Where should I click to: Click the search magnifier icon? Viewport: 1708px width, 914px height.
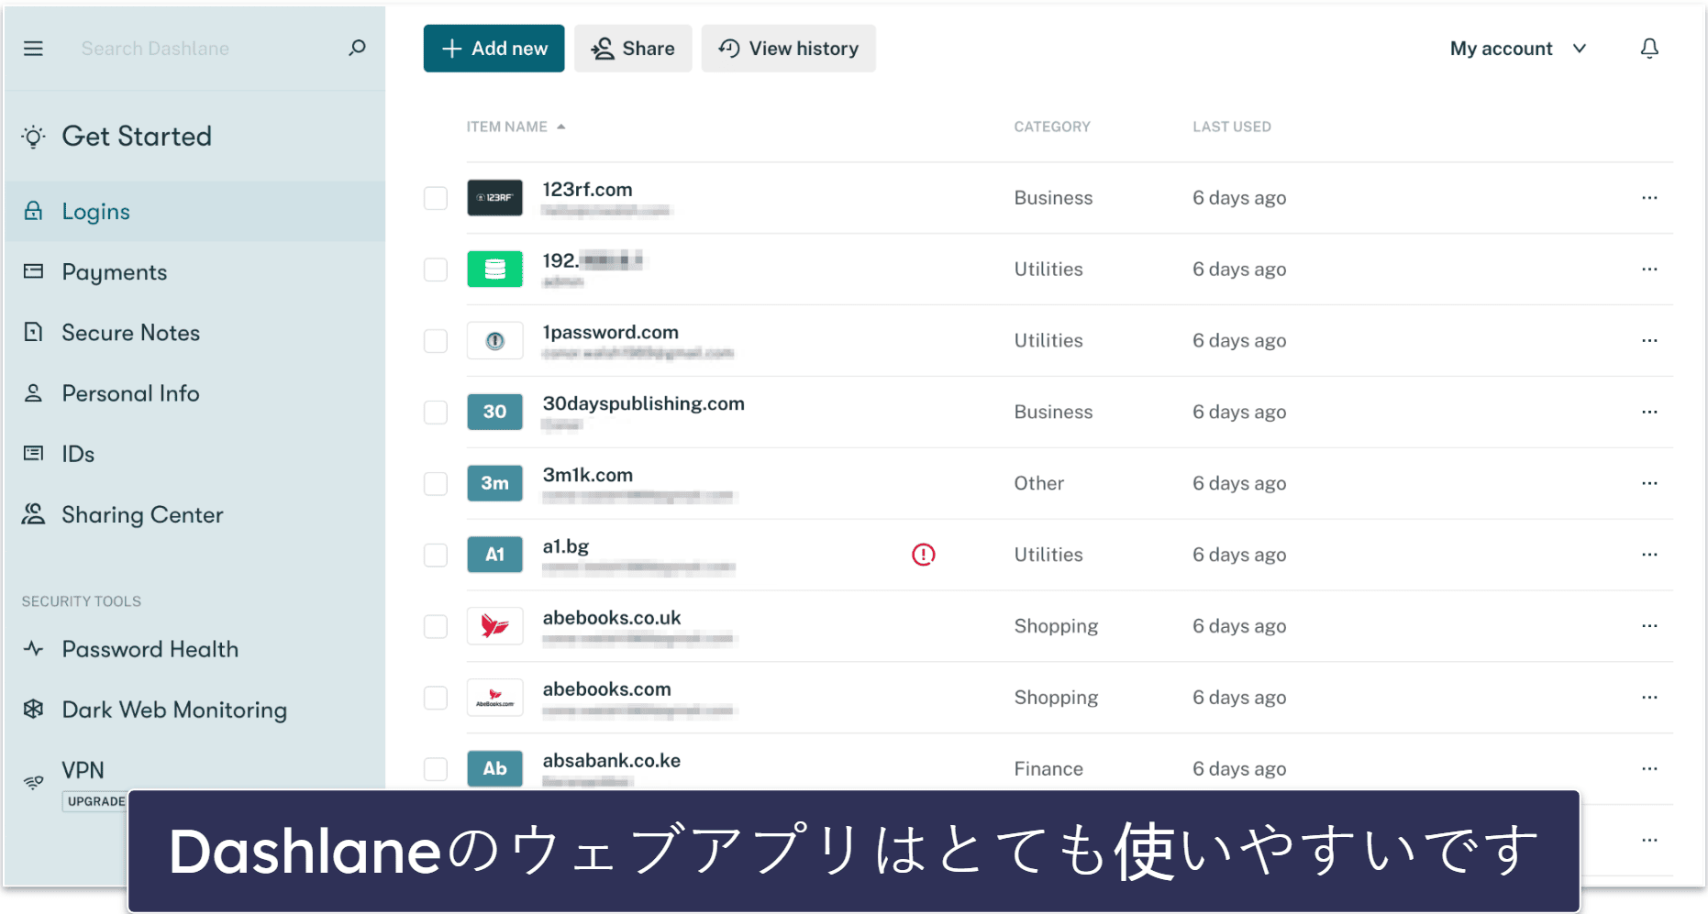[x=357, y=48]
